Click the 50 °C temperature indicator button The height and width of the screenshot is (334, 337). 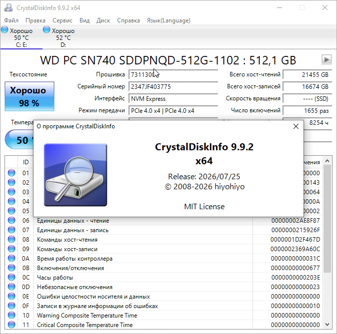pos(19,140)
